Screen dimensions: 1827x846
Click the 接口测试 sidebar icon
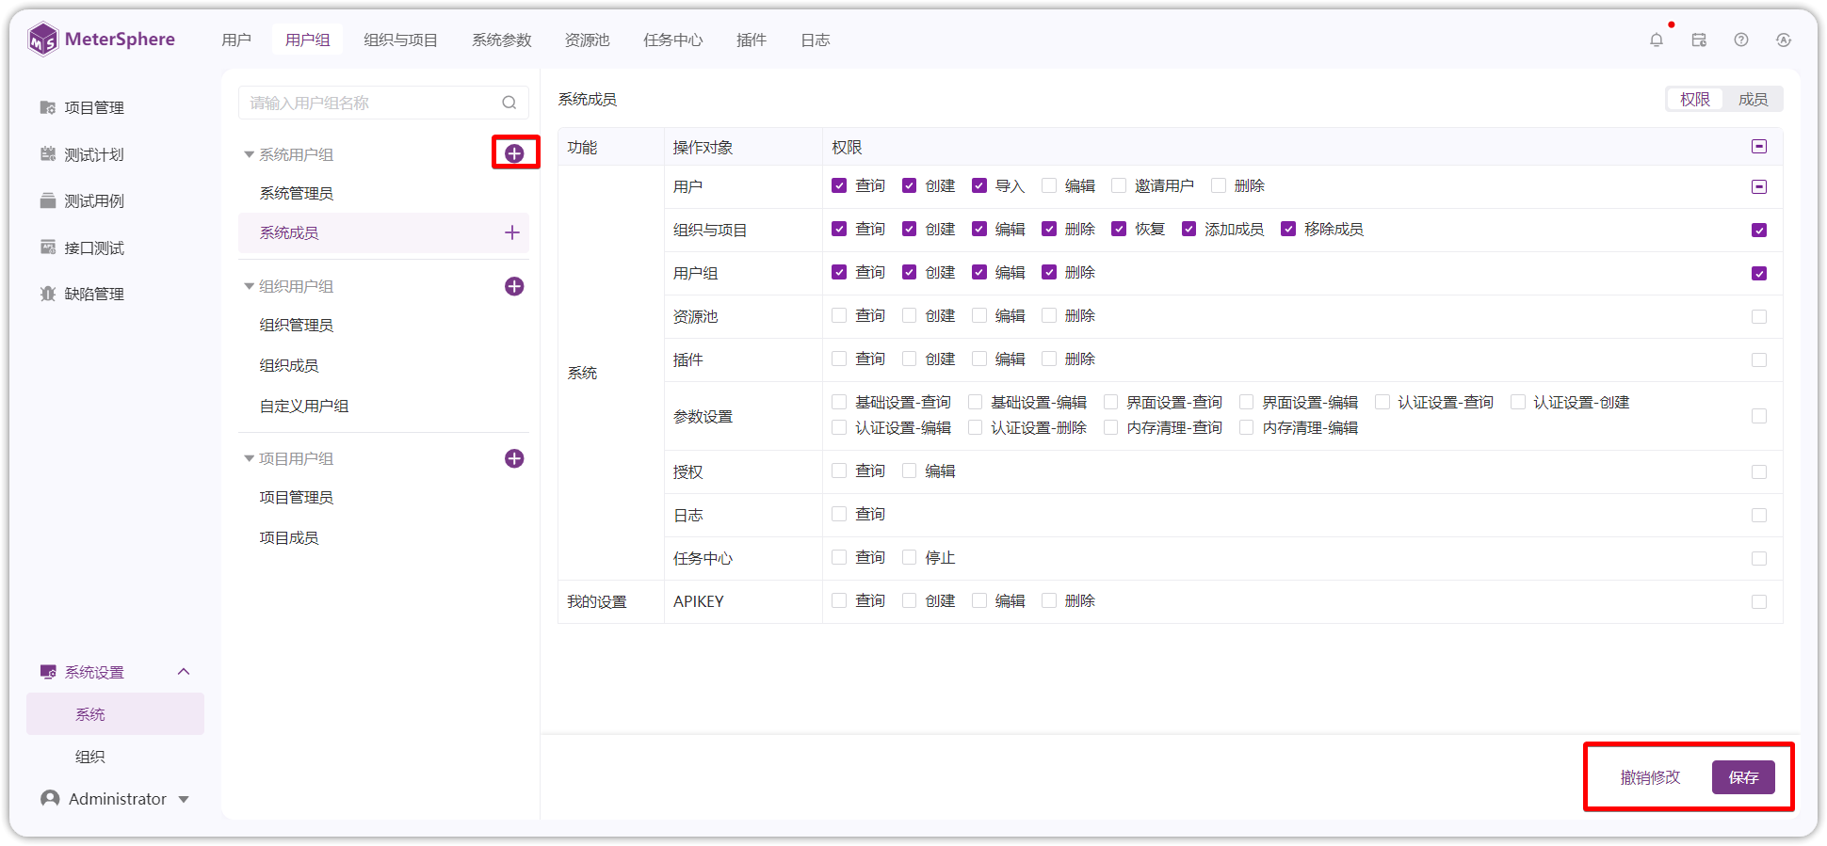[x=48, y=247]
